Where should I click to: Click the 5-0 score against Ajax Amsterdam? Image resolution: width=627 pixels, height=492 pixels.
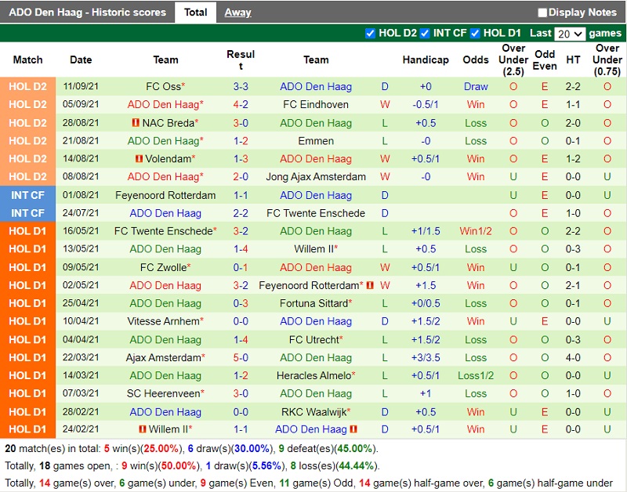click(241, 358)
